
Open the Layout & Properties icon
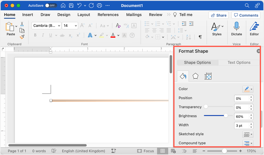208,76
